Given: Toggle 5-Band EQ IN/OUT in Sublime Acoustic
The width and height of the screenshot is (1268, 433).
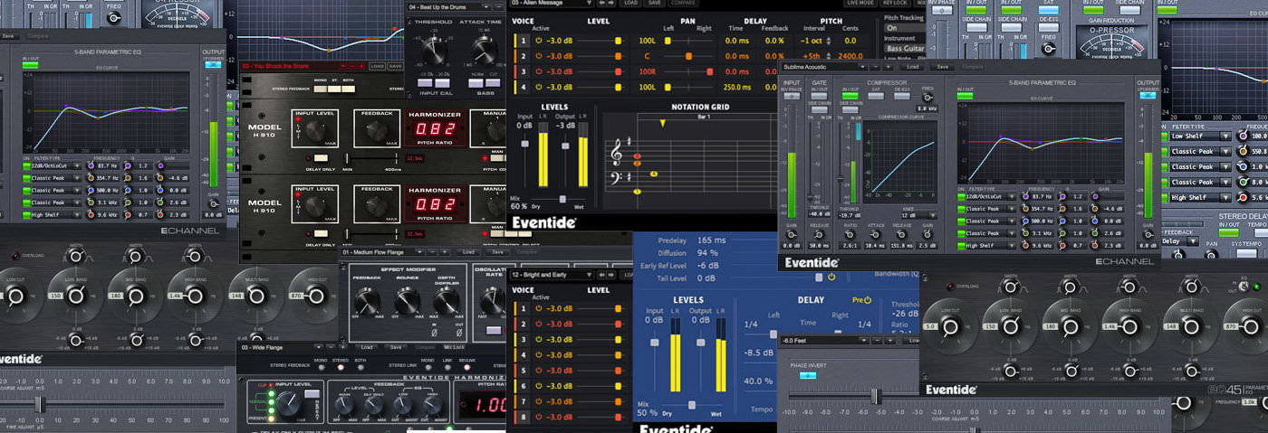Looking at the screenshot, I should 965,96.
